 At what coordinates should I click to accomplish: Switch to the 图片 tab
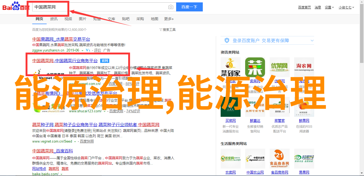(83, 19)
